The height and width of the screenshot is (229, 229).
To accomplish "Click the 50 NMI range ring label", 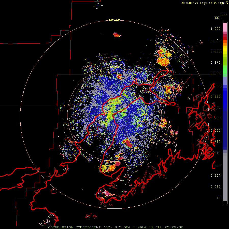I will (x=114, y=67).
